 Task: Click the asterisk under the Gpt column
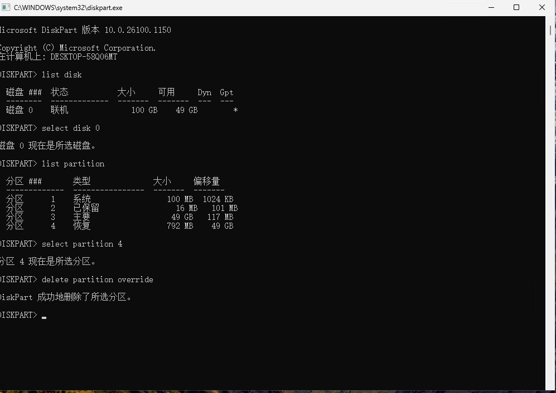(235, 110)
